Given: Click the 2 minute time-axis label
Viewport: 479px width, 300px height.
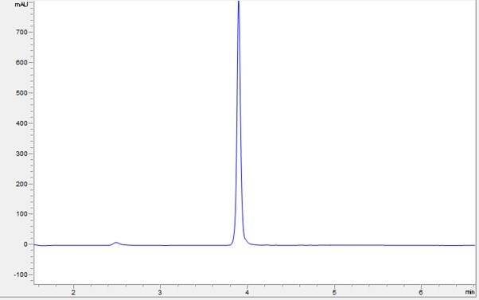Looking at the screenshot, I should click(73, 292).
